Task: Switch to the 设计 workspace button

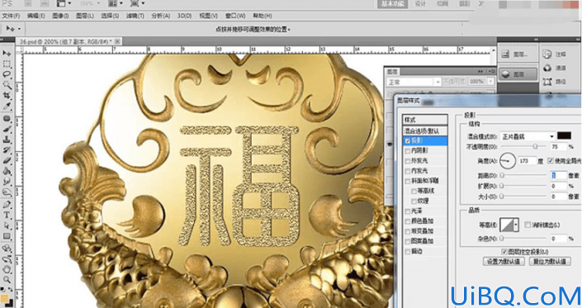Action: [x=420, y=3]
